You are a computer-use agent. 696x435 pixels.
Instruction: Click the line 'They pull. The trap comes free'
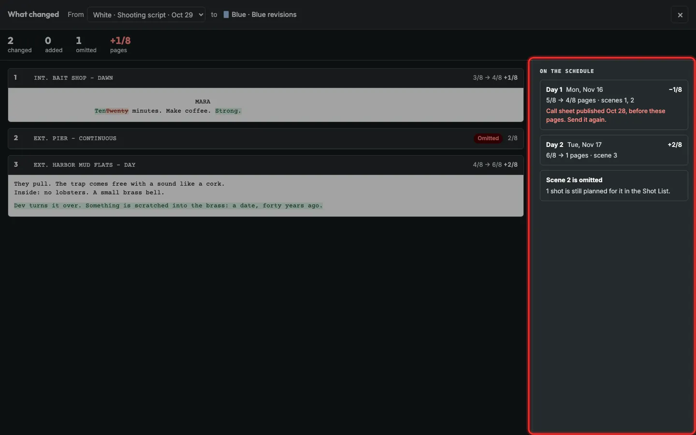pyautogui.click(x=119, y=184)
